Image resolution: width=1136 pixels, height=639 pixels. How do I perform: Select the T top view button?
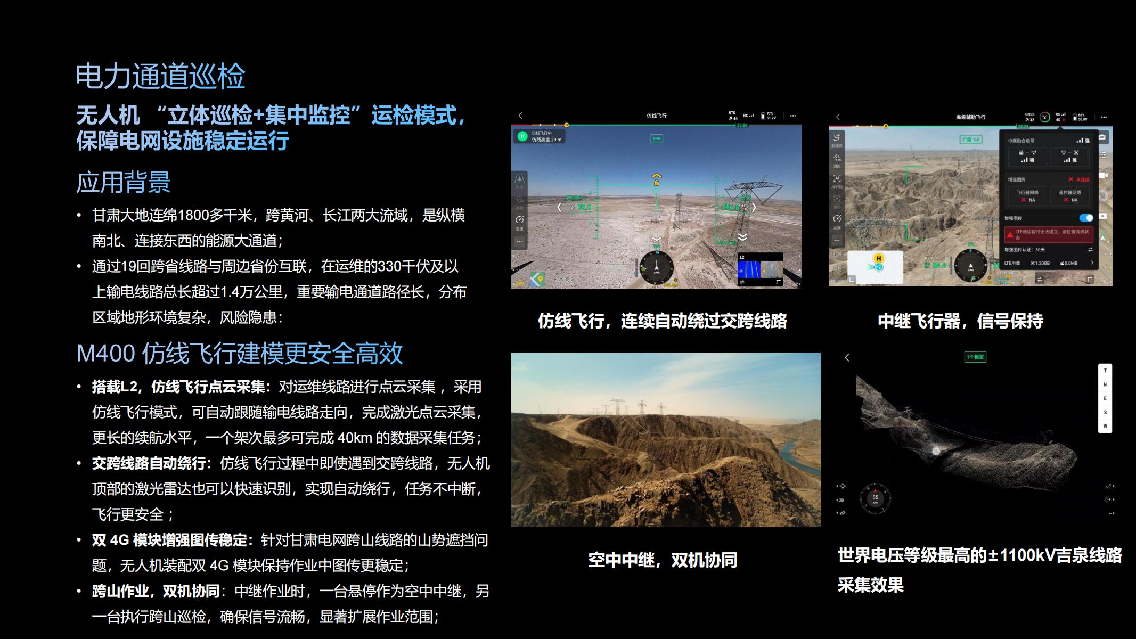click(1105, 371)
